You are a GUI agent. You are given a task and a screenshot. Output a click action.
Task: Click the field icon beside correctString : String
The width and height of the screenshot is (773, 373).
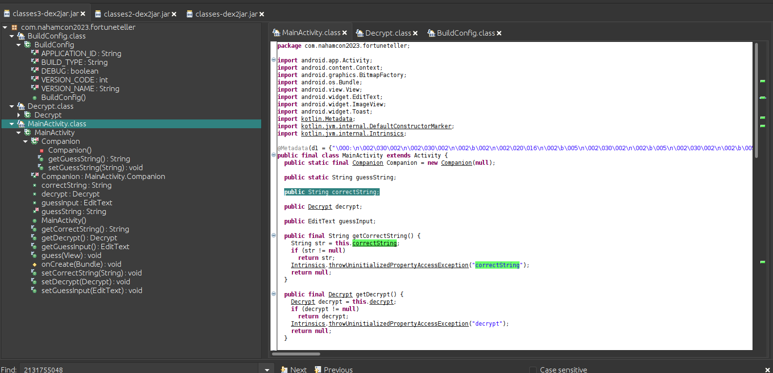point(35,185)
